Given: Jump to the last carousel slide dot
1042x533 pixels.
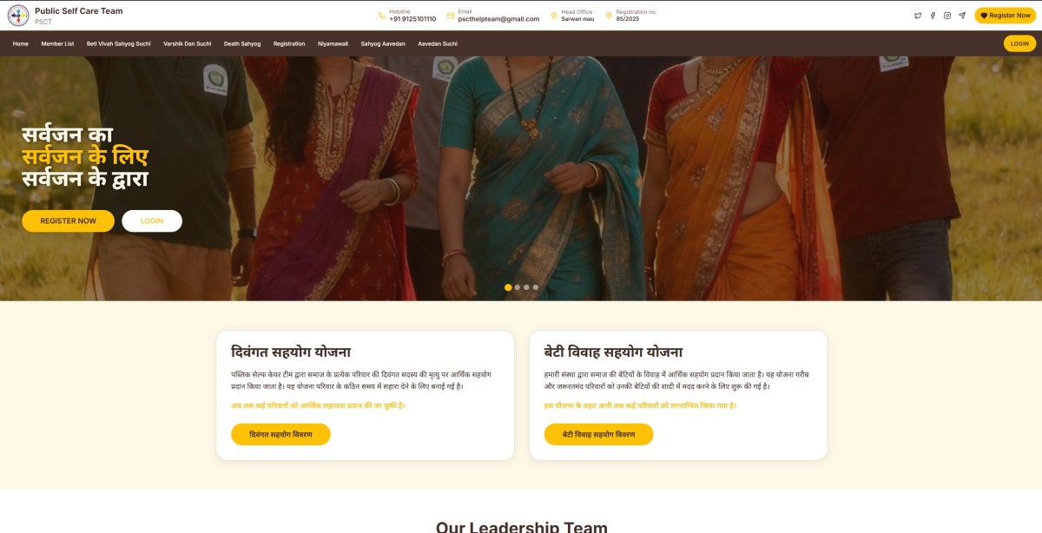Looking at the screenshot, I should [536, 286].
